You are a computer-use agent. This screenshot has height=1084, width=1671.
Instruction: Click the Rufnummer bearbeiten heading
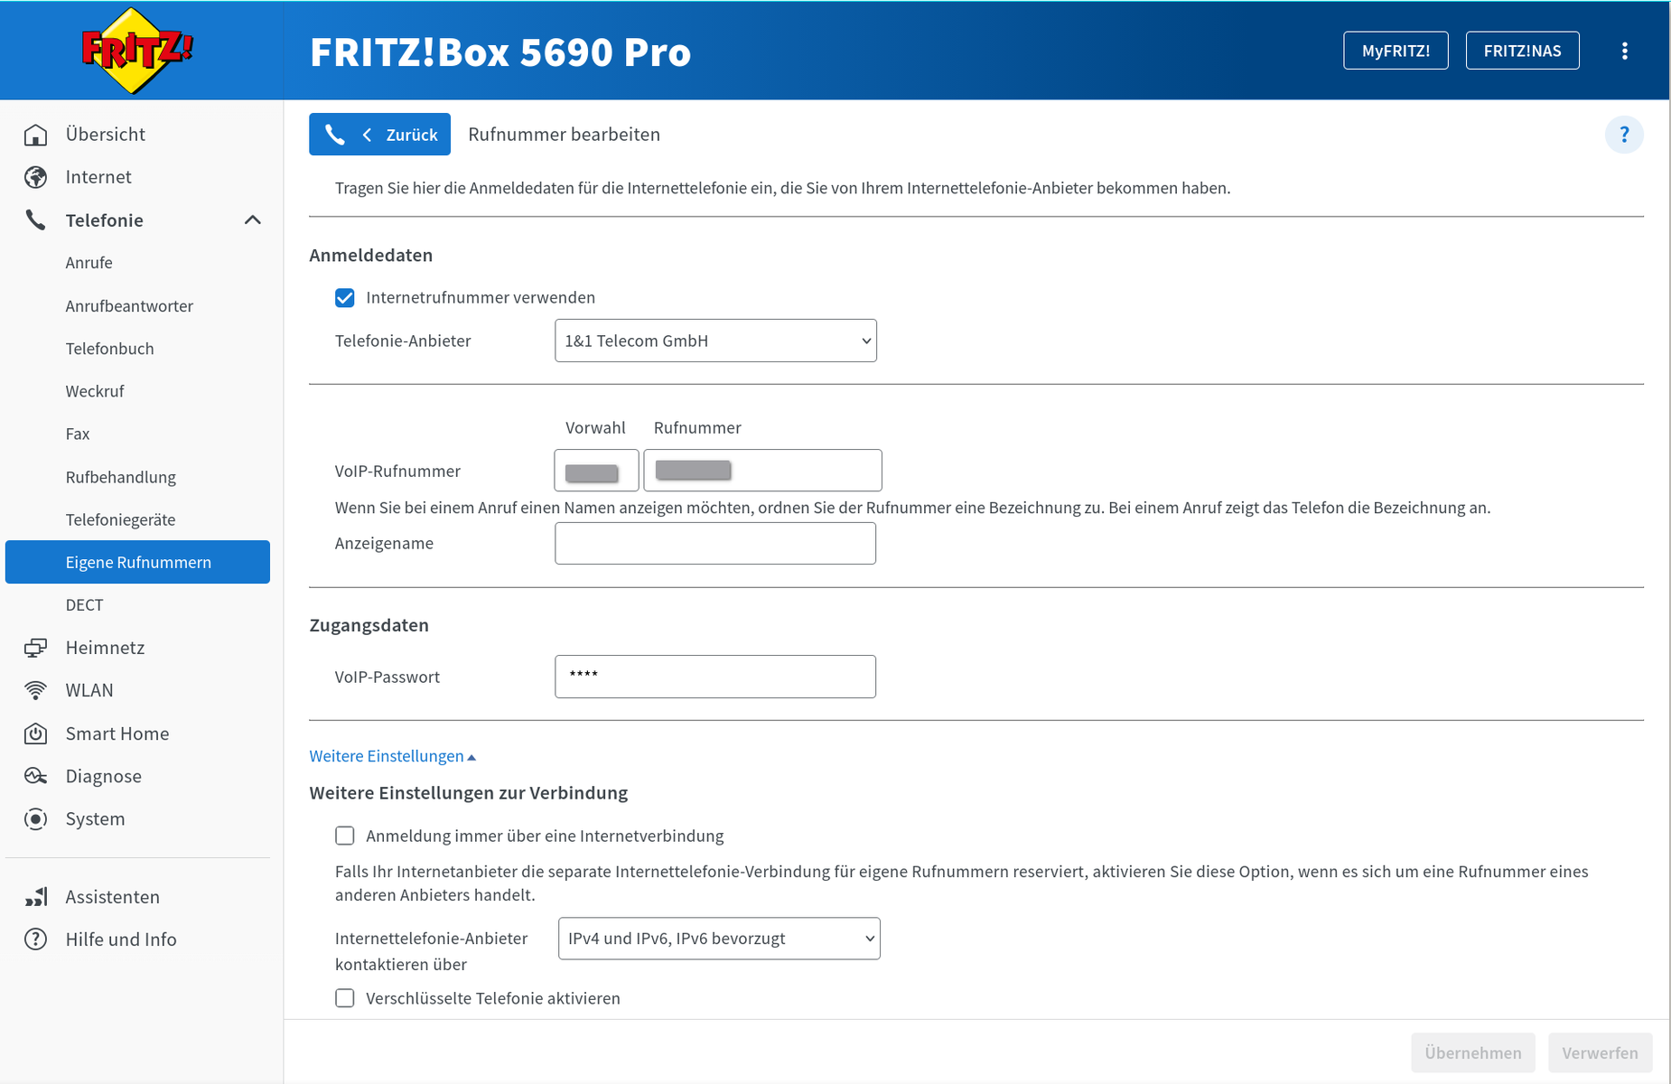564,135
